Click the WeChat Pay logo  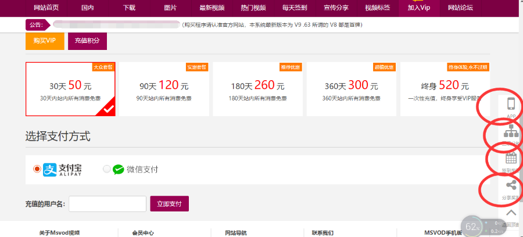pyautogui.click(x=135, y=170)
